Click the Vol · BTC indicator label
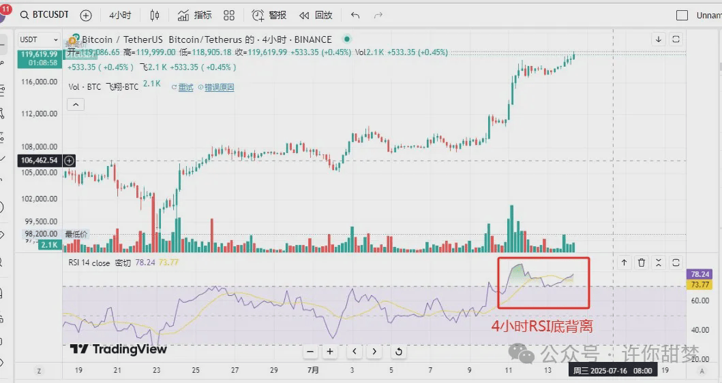 (85, 87)
